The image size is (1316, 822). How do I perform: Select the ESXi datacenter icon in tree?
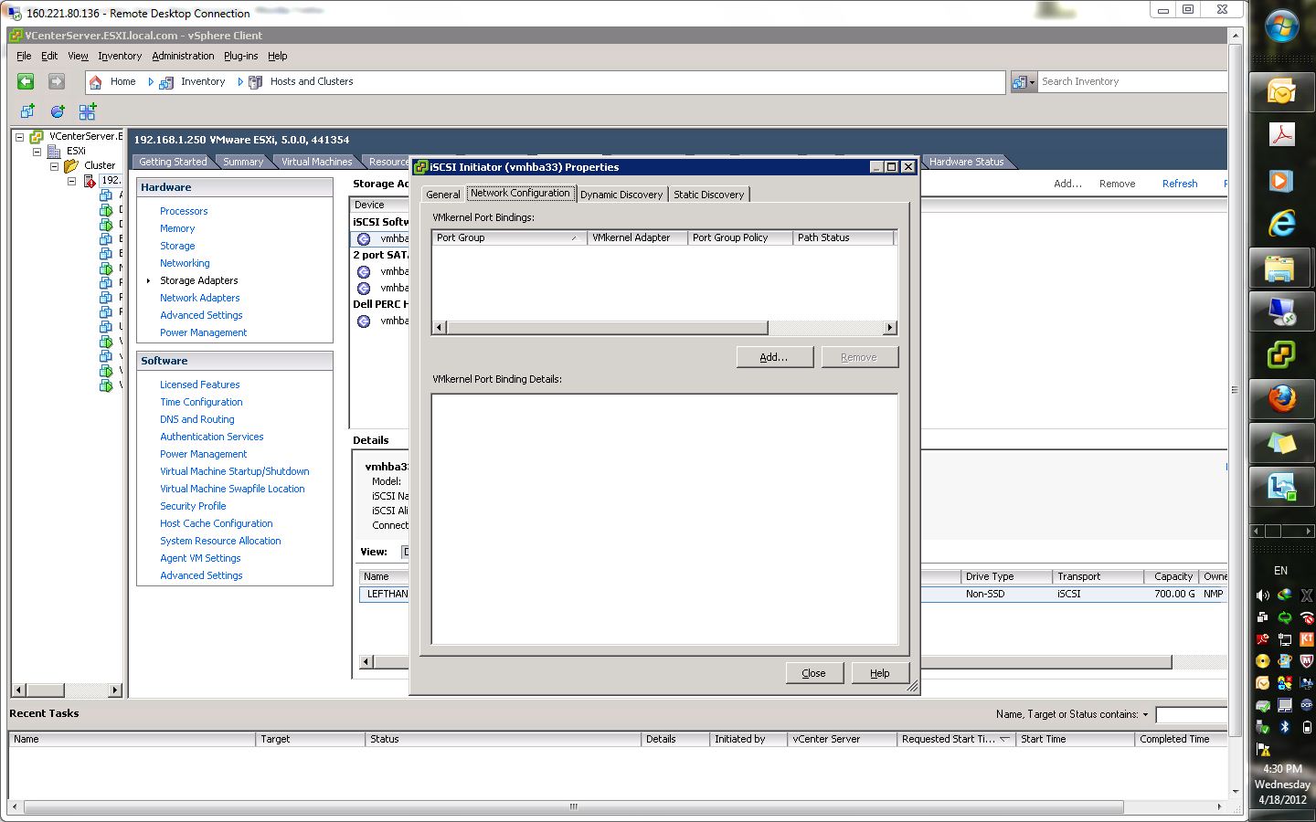click(54, 151)
